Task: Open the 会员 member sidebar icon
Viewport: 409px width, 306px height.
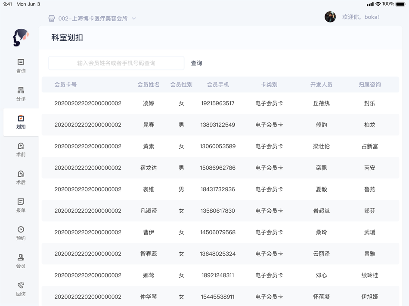Action: [21, 257]
